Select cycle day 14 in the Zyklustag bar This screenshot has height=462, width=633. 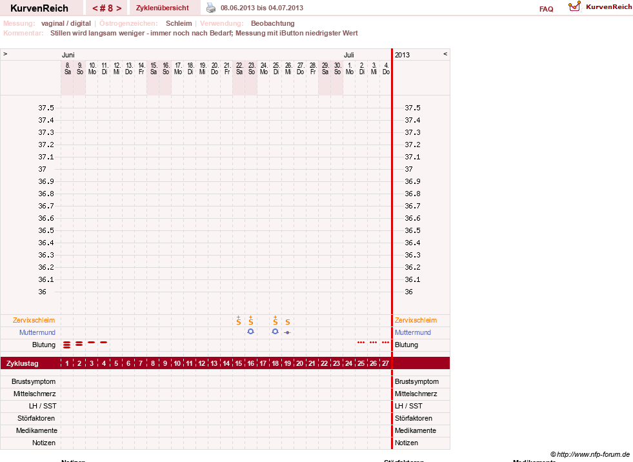pos(226,363)
